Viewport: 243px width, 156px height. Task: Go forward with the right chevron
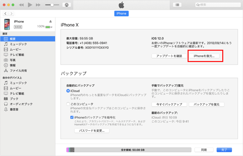click(x=11, y=14)
